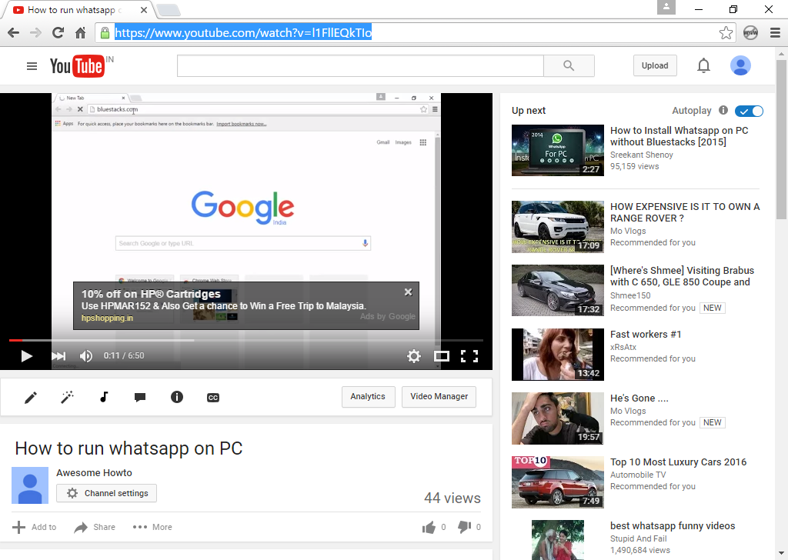The height and width of the screenshot is (560, 788).
Task: Open the annotations speech bubble tool
Action: pyautogui.click(x=140, y=397)
